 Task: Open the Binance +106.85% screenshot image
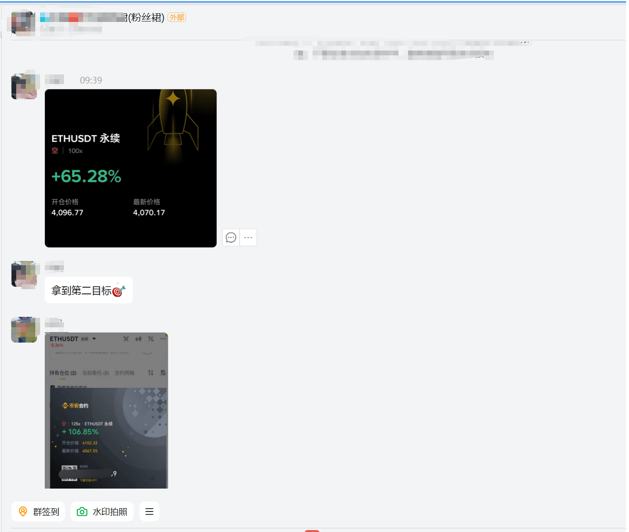[106, 410]
